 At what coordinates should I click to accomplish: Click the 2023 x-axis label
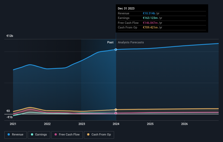coord(82,124)
